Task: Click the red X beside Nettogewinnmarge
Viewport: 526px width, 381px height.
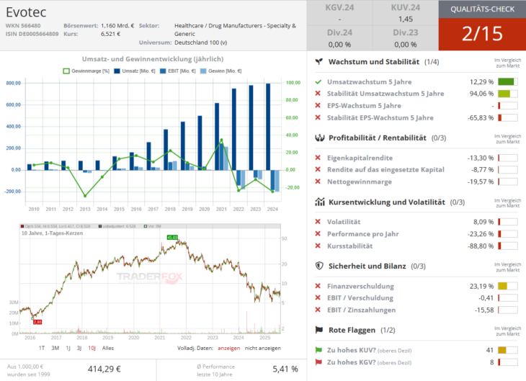Action: [318, 181]
